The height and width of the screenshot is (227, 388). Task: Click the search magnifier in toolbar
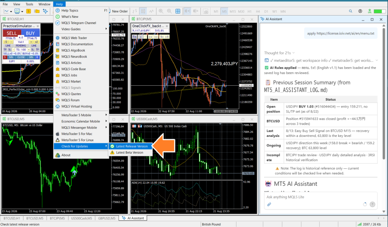350,11
